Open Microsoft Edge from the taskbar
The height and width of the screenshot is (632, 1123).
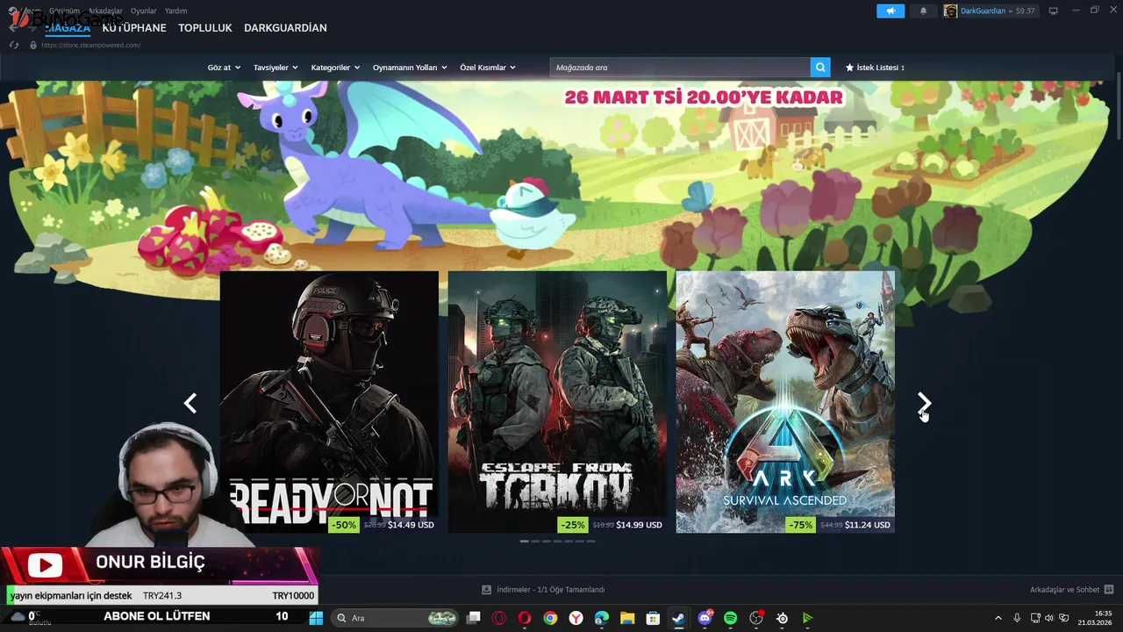(x=602, y=618)
